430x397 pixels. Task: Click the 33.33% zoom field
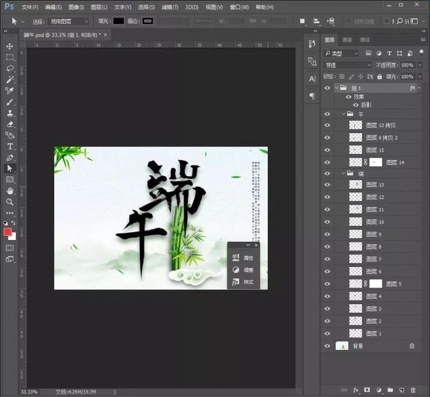click(x=29, y=392)
